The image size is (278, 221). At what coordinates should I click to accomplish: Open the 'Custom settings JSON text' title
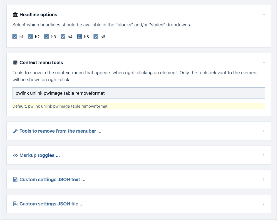click(x=52, y=180)
